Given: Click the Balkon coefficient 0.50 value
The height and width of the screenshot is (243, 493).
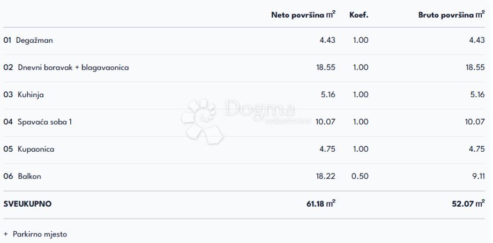Looking at the screenshot, I should click(x=360, y=176).
